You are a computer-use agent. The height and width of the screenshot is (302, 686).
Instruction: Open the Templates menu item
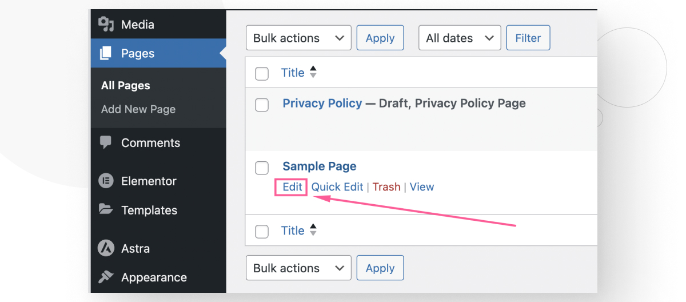[158, 210]
